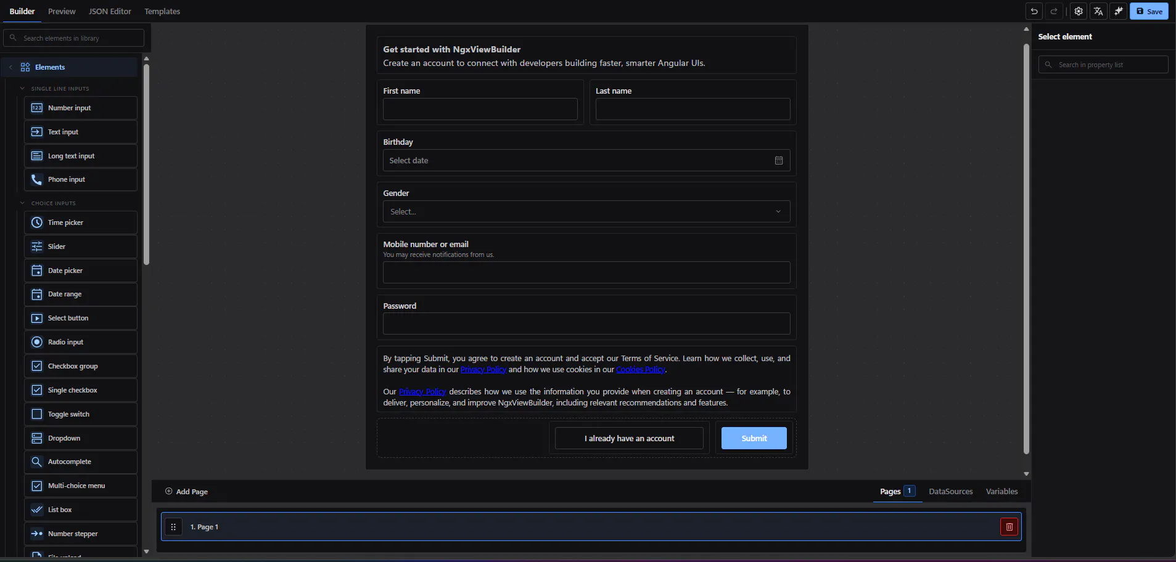The width and height of the screenshot is (1176, 562).
Task: Choose the Number stepper element
Action: pyautogui.click(x=81, y=534)
